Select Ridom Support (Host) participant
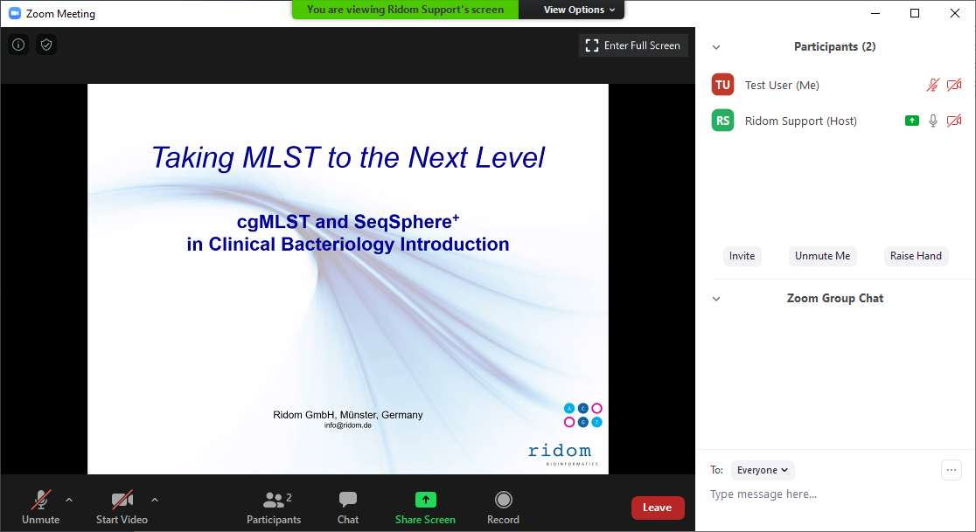 [x=835, y=121]
